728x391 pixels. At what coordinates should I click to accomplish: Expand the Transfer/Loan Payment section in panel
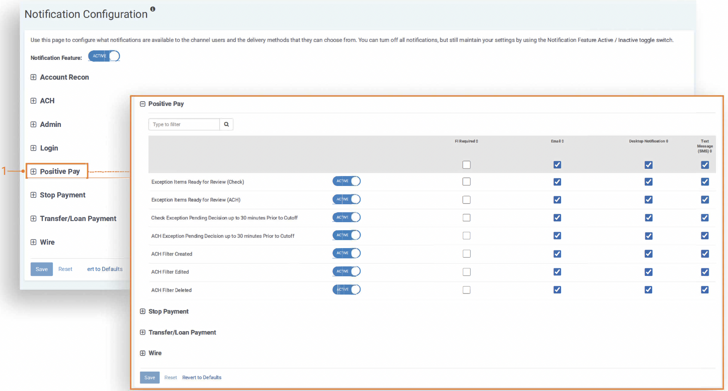coord(143,332)
